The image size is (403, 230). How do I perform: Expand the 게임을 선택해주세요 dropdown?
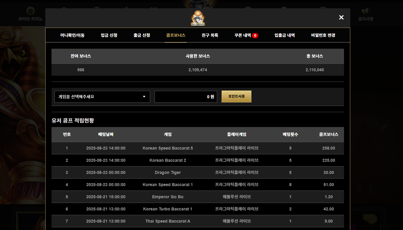pyautogui.click(x=102, y=97)
